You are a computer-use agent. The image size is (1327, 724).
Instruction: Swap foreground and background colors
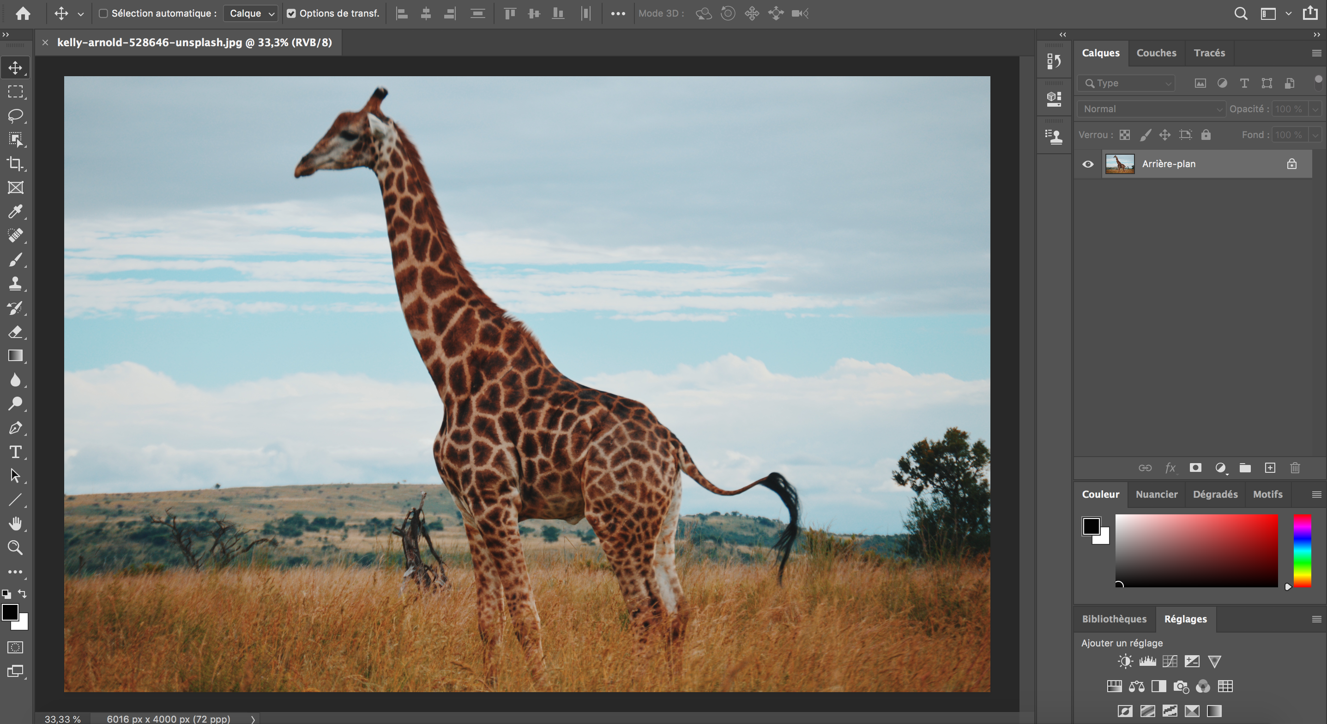[22, 594]
